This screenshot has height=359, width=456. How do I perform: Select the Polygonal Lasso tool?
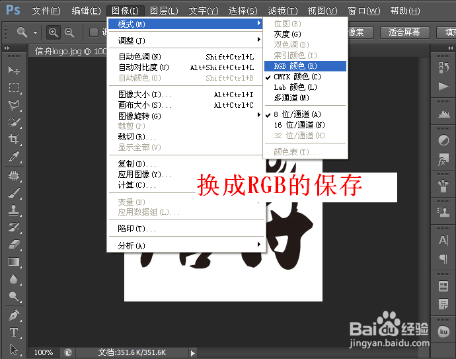coord(14,105)
